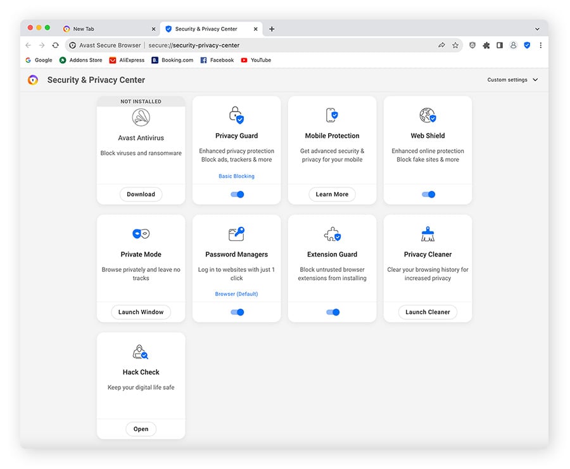This screenshot has height=469, width=570.
Task: Click the Download button for Avast Antivirus
Action: tap(141, 195)
